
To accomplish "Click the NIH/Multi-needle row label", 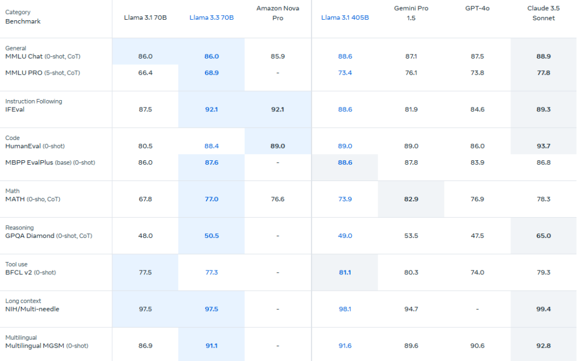I will tap(32, 309).
